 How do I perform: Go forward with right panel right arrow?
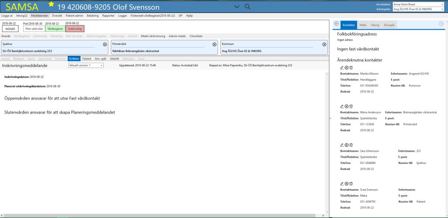(x=441, y=24)
